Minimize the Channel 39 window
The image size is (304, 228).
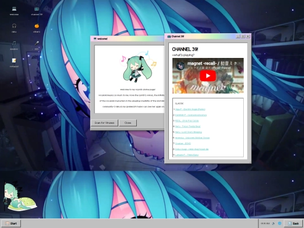pyautogui.click(x=238, y=36)
